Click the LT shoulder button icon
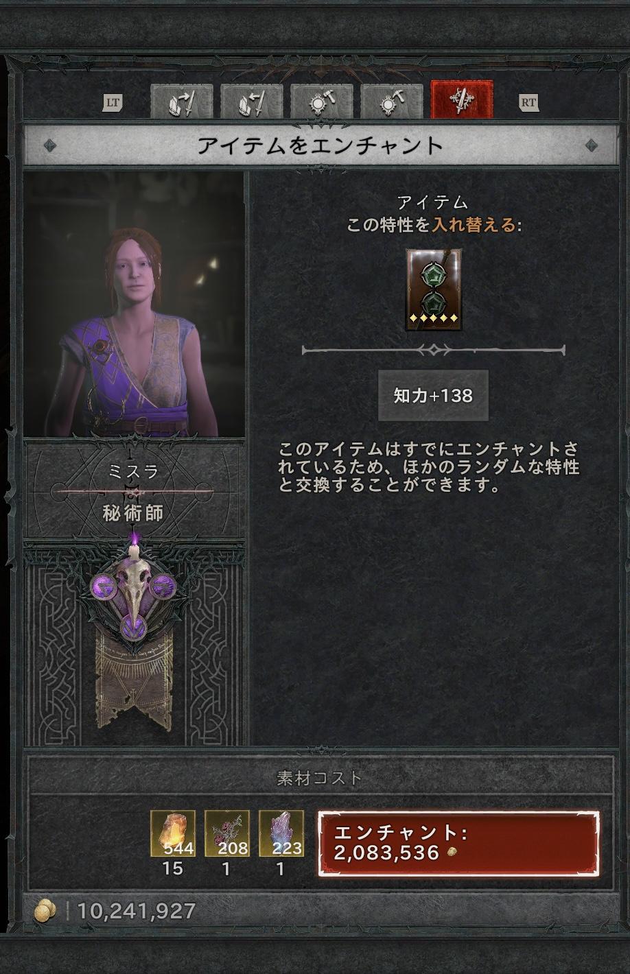This screenshot has width=630, height=974. (113, 103)
